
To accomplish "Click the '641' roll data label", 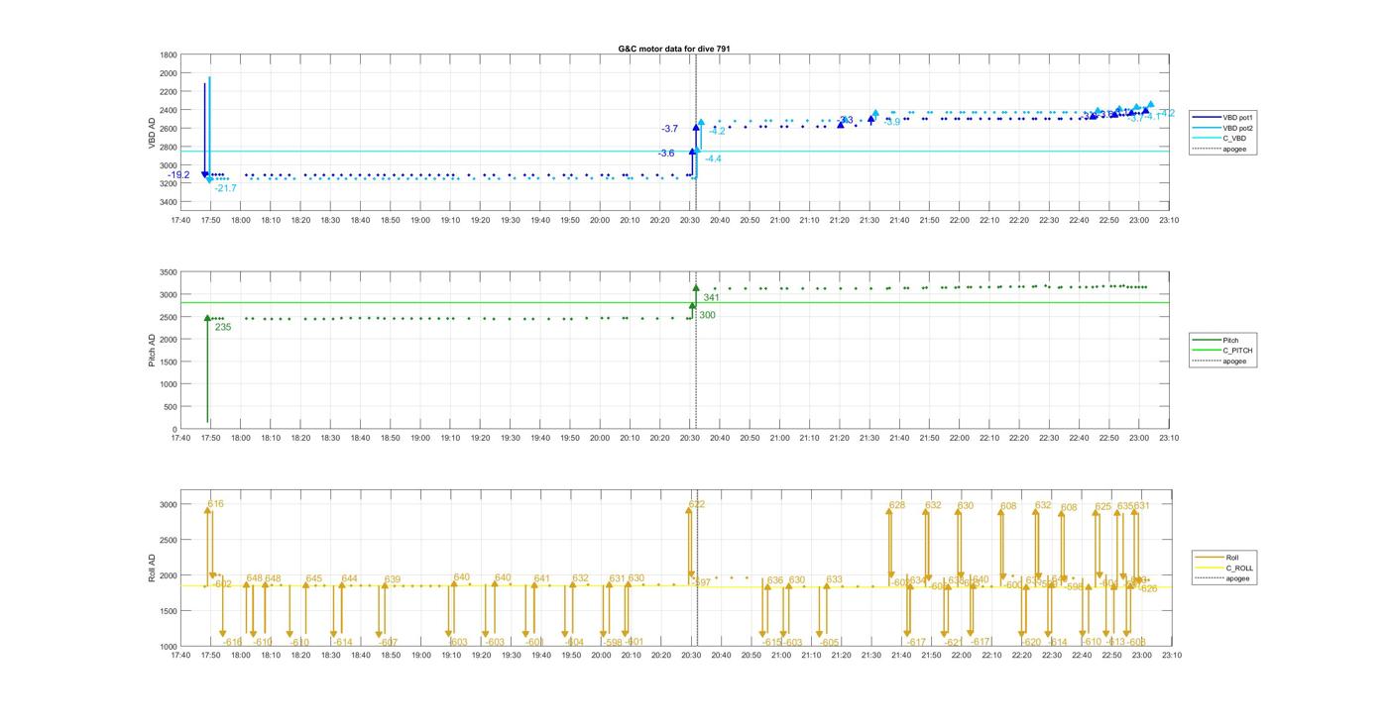I will pyautogui.click(x=541, y=578).
